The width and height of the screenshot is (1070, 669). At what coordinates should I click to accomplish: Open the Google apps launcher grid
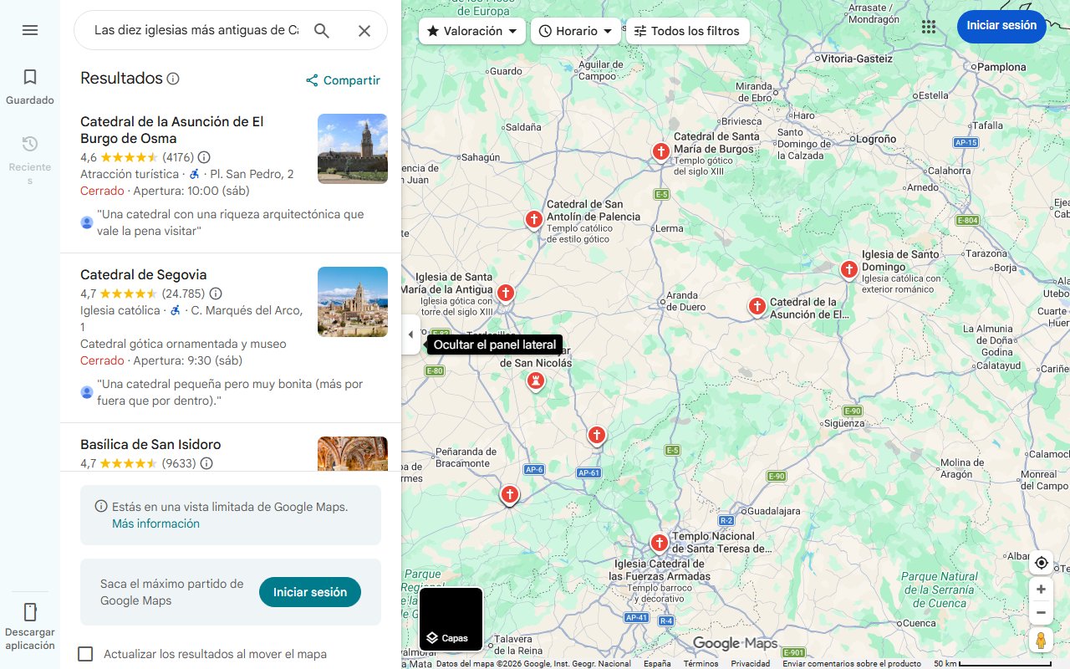coord(929,26)
